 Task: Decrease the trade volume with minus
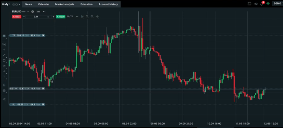coord(24,17)
